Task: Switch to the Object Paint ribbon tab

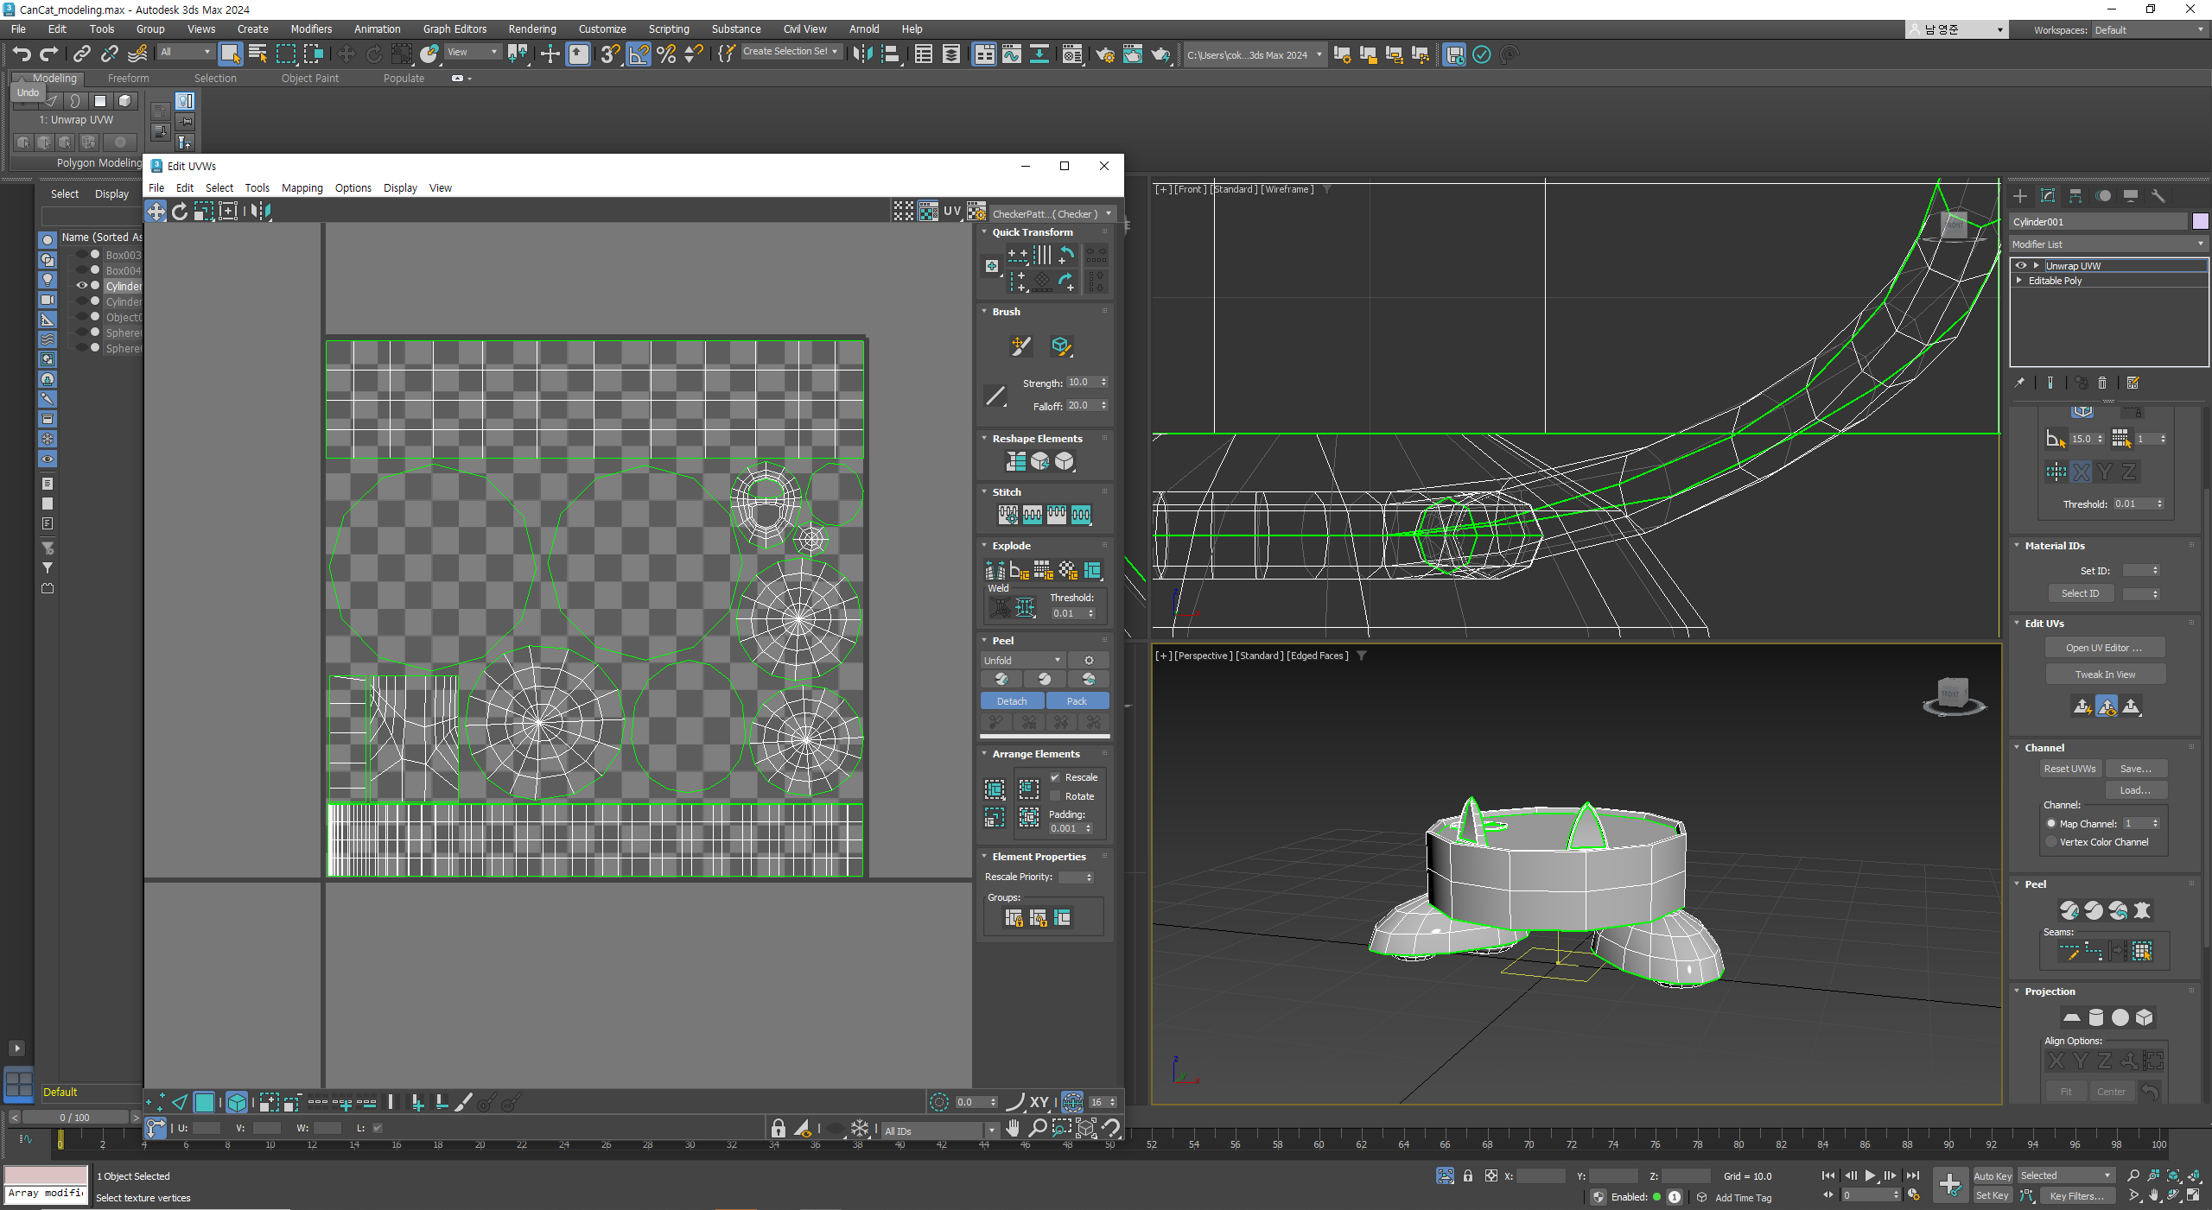Action: (x=309, y=79)
